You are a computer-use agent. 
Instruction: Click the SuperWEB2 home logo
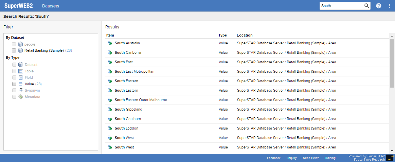tap(19, 6)
